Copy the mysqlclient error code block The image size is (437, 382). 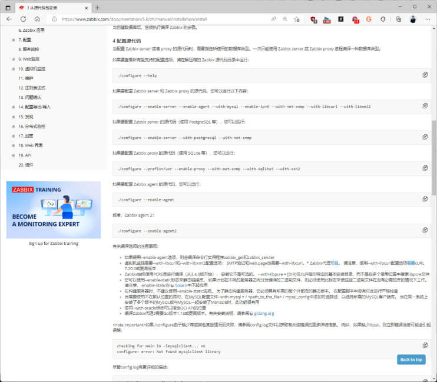click(425, 346)
